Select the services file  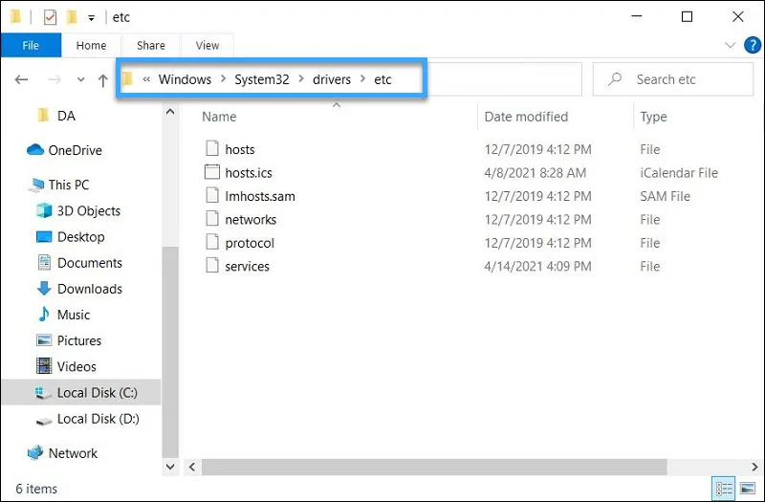click(x=248, y=267)
